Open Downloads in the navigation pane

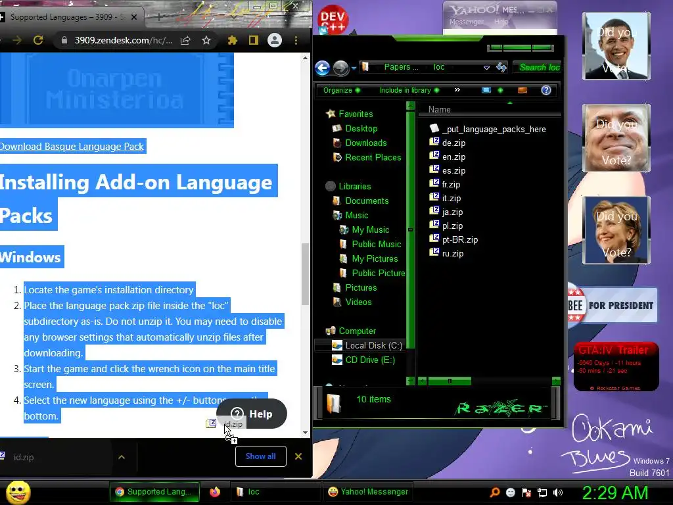click(360, 143)
